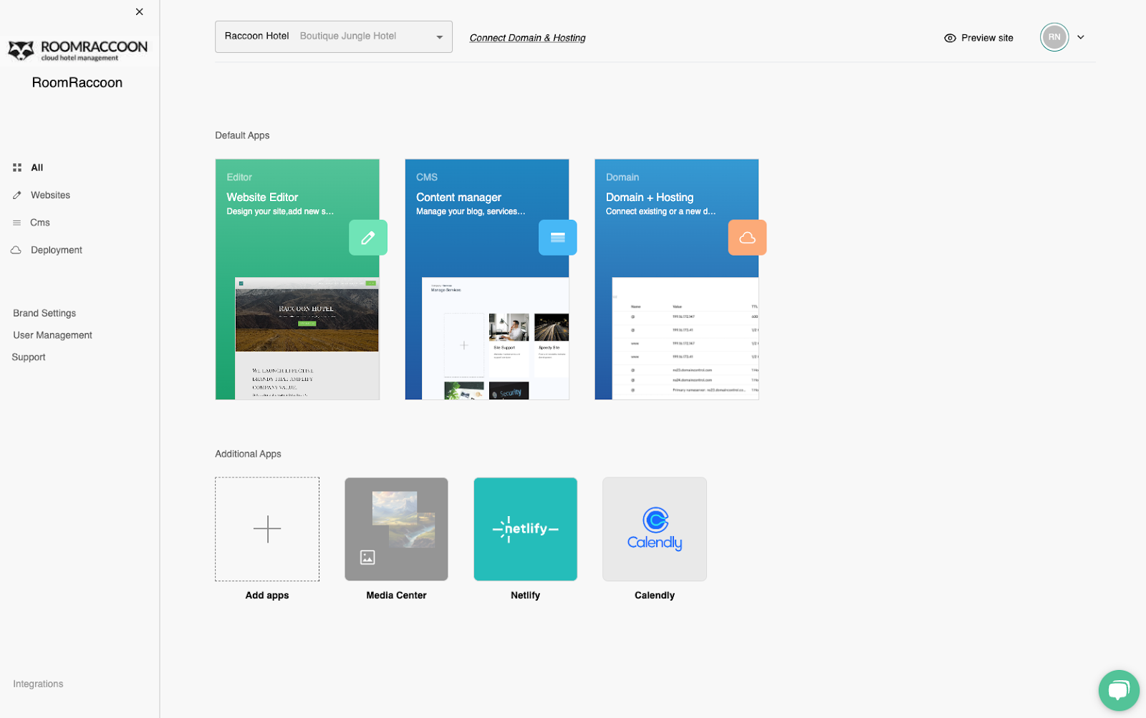Click the Website Editor card title
The height and width of the screenshot is (718, 1146).
click(262, 197)
